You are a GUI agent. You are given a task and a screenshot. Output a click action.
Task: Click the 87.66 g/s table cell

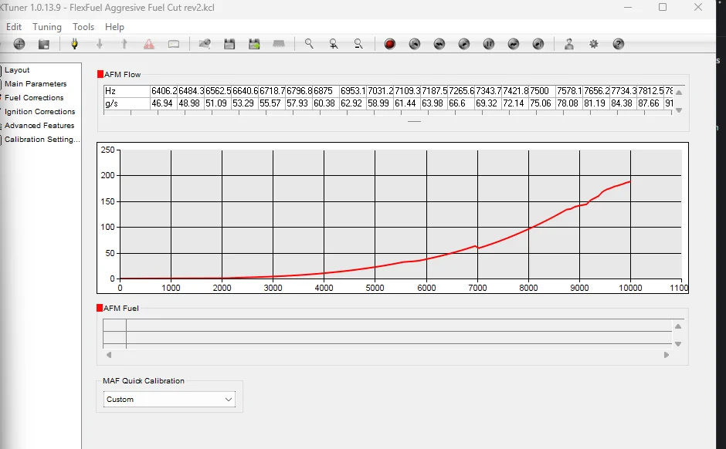pyautogui.click(x=650, y=103)
